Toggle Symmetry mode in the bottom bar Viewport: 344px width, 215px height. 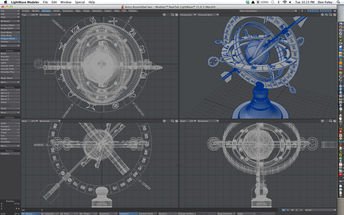click(104, 214)
